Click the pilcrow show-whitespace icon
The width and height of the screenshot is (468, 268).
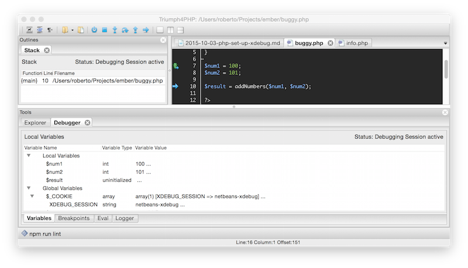pos(49,30)
